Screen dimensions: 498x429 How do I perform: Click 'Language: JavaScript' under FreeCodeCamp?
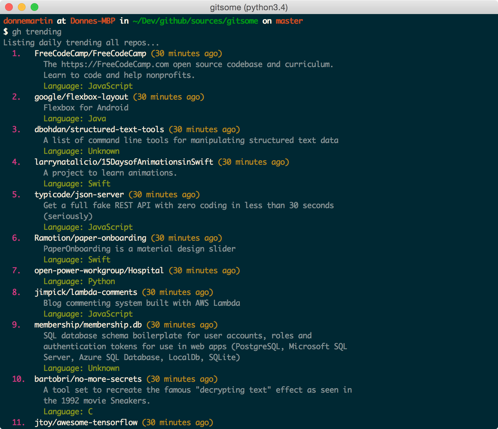[88, 86]
